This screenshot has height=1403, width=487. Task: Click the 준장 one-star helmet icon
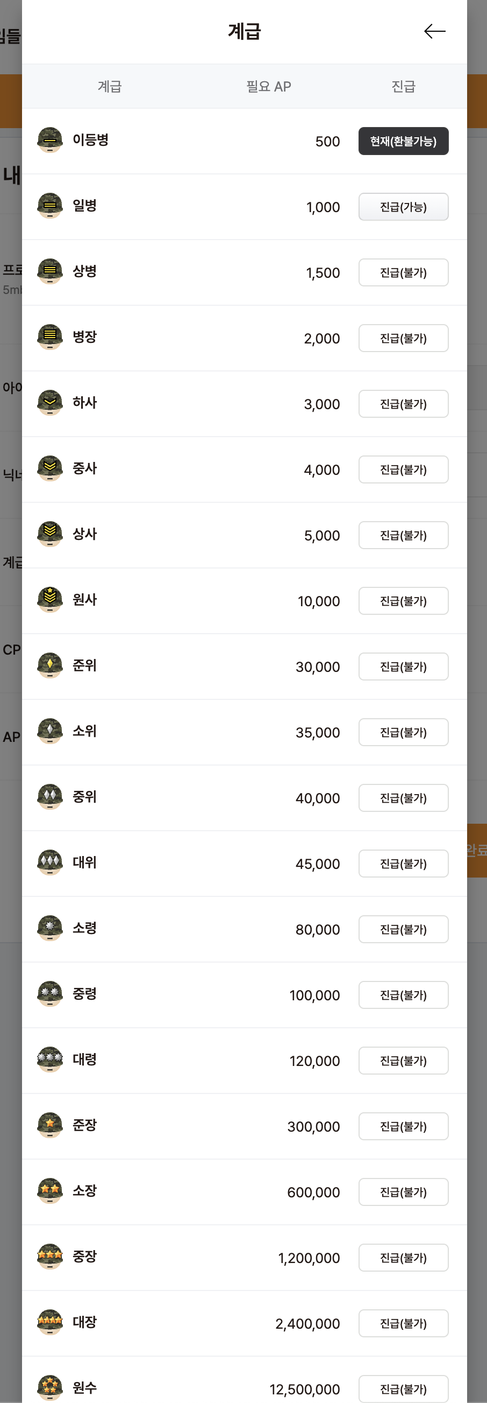(x=50, y=1125)
